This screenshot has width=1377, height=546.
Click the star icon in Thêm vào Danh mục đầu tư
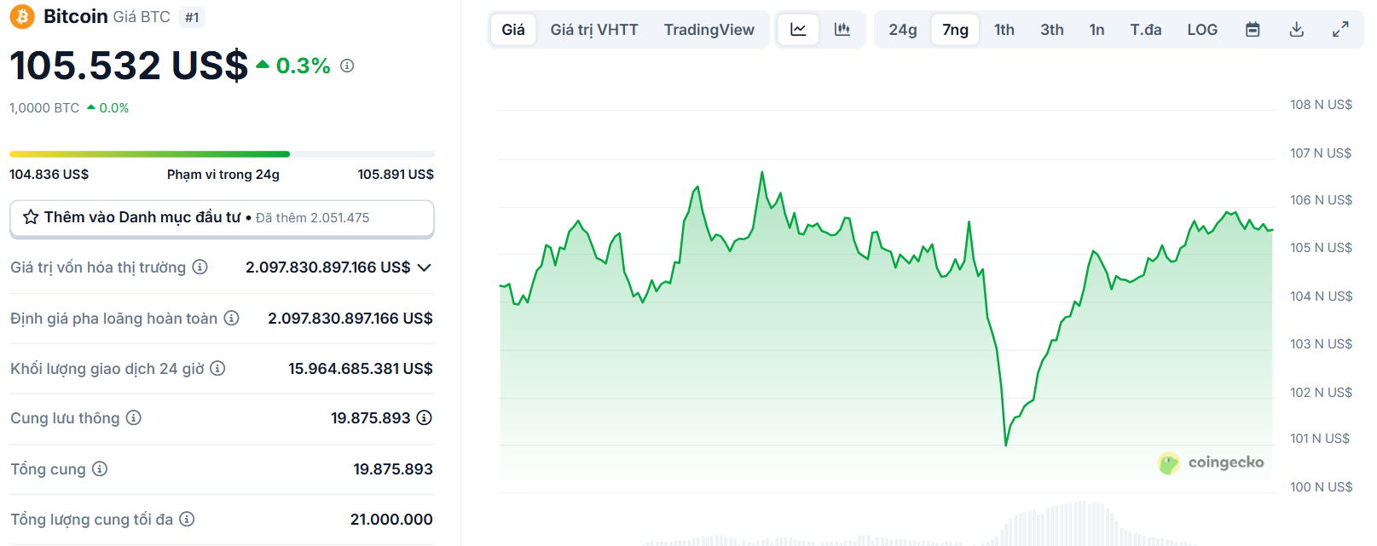click(31, 217)
